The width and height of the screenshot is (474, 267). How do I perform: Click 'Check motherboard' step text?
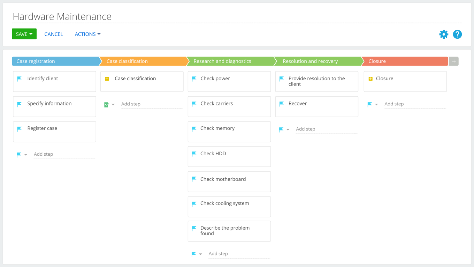click(223, 179)
